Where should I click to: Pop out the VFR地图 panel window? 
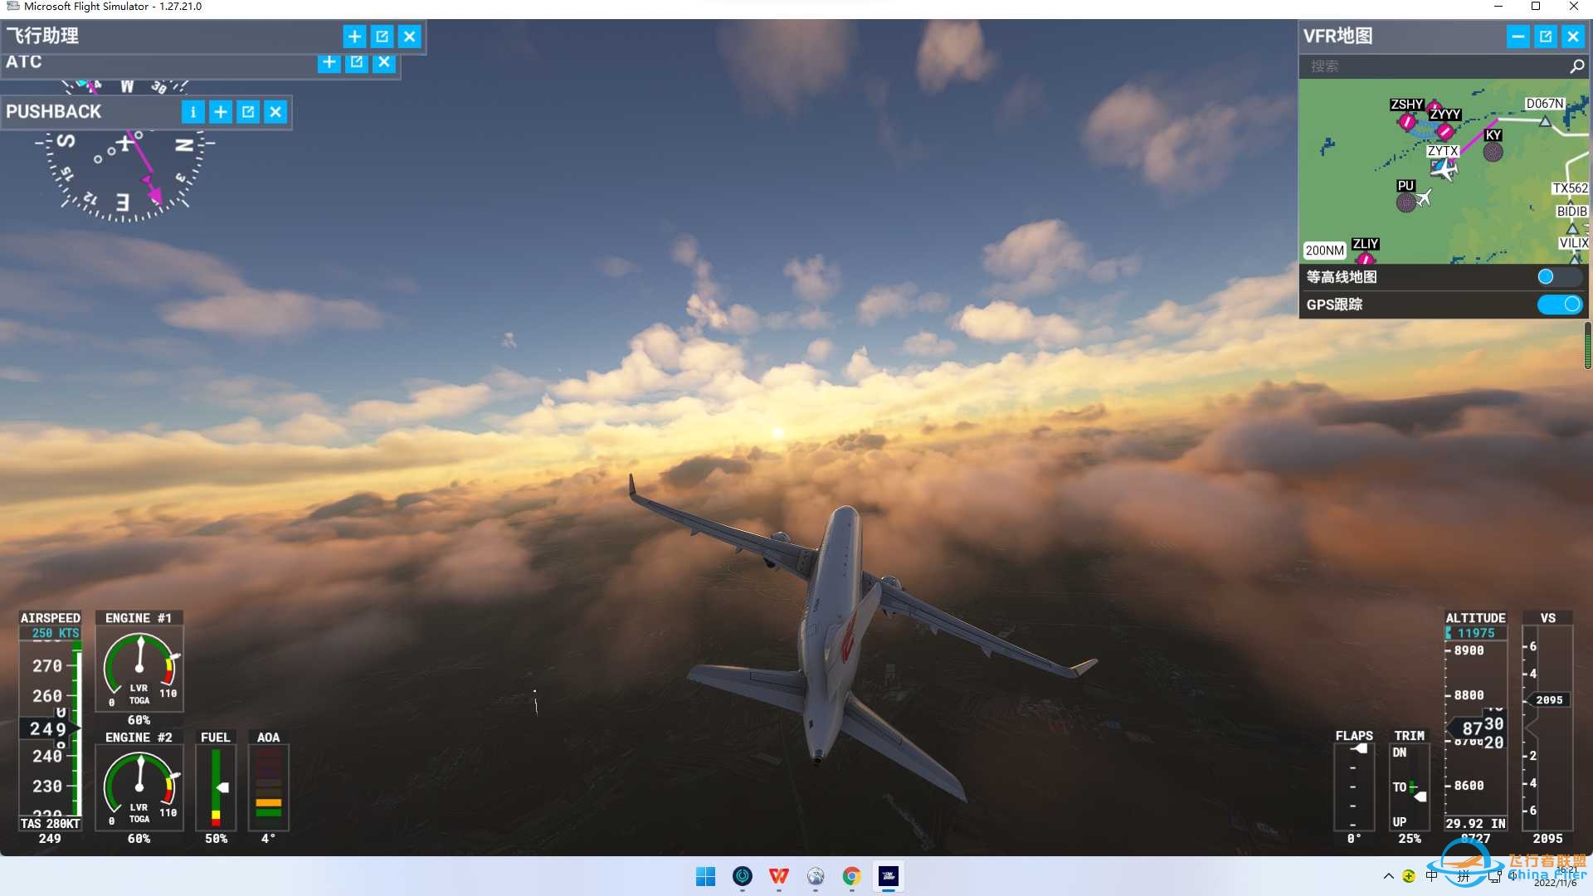click(x=1545, y=37)
